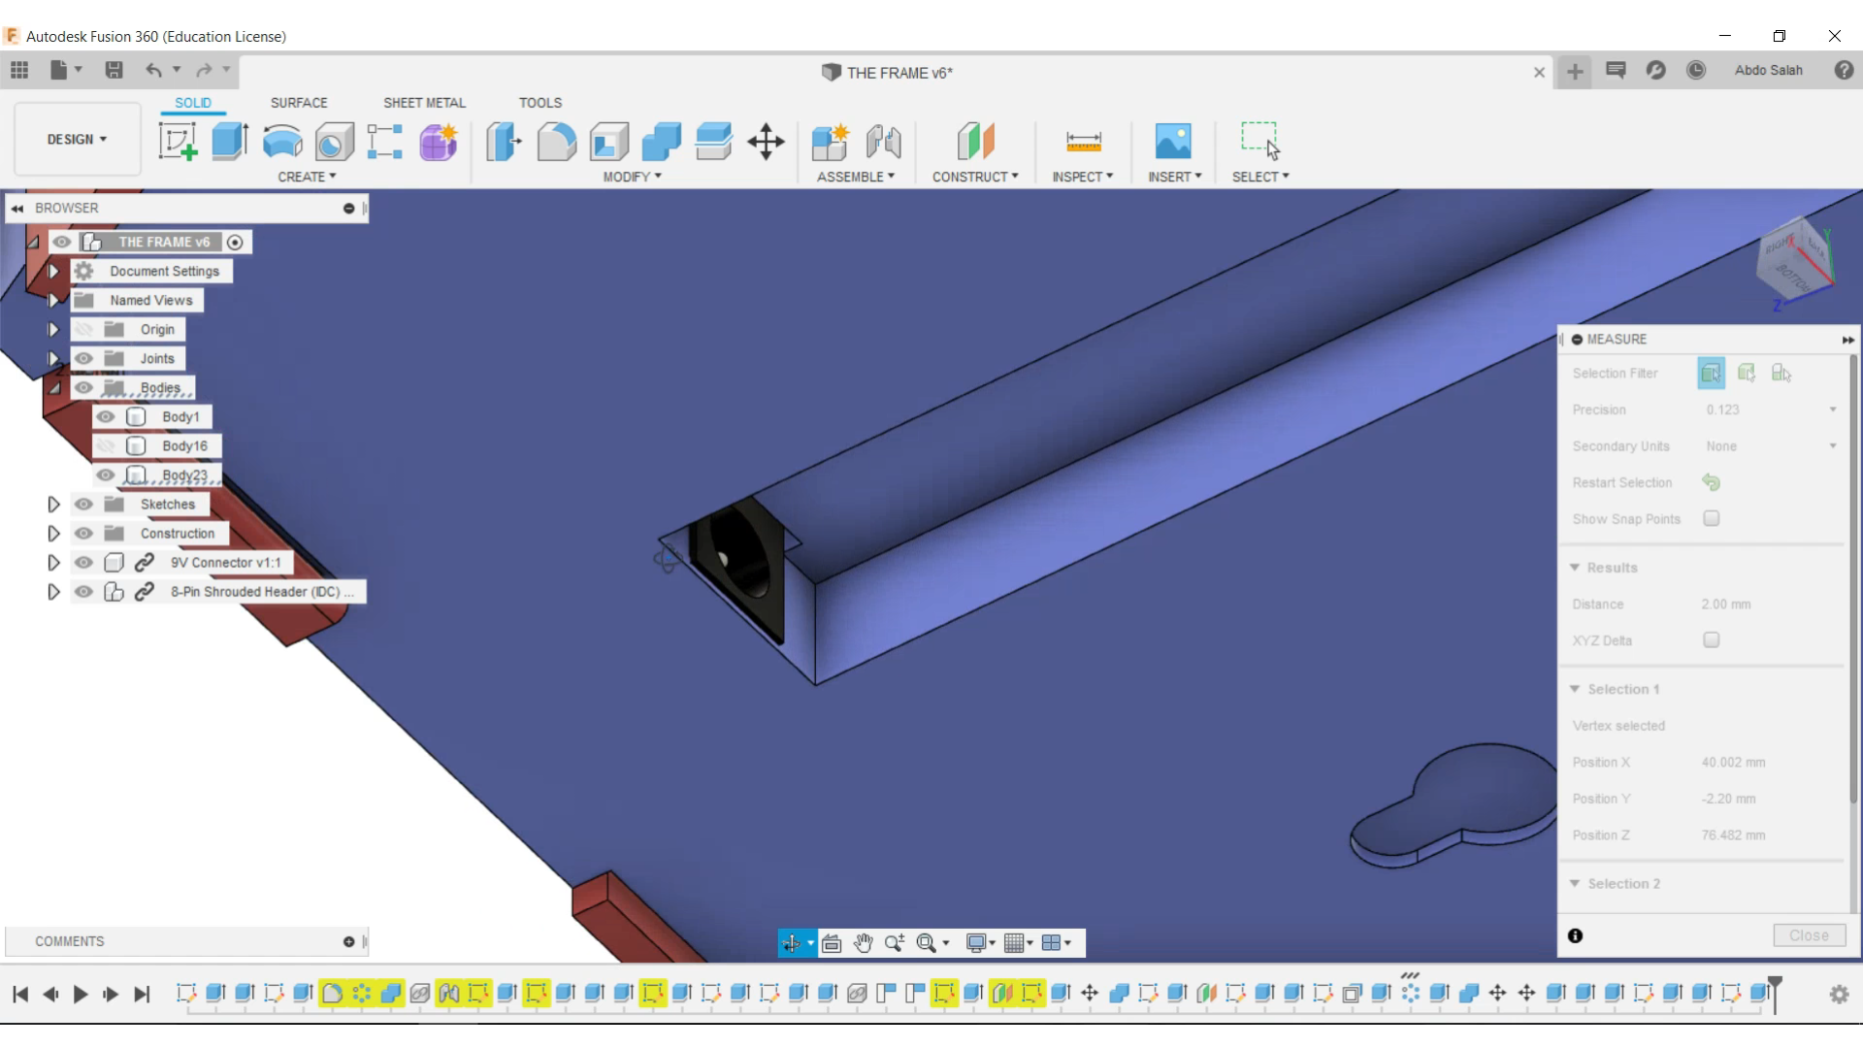
Task: Click the Restart Selection green arrow
Action: pos(1711,482)
